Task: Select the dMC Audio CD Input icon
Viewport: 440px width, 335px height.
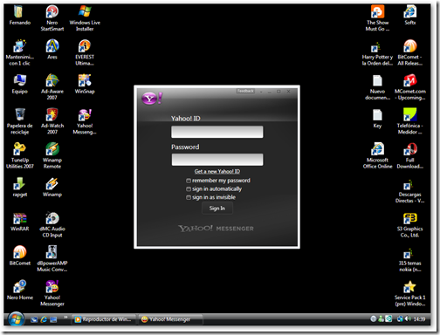Action: pos(52,224)
